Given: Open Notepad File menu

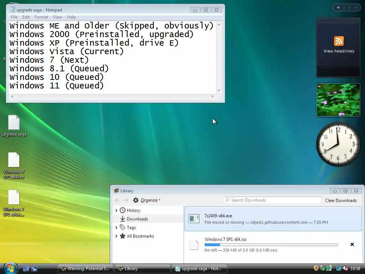Looking at the screenshot, I should [x=14, y=17].
